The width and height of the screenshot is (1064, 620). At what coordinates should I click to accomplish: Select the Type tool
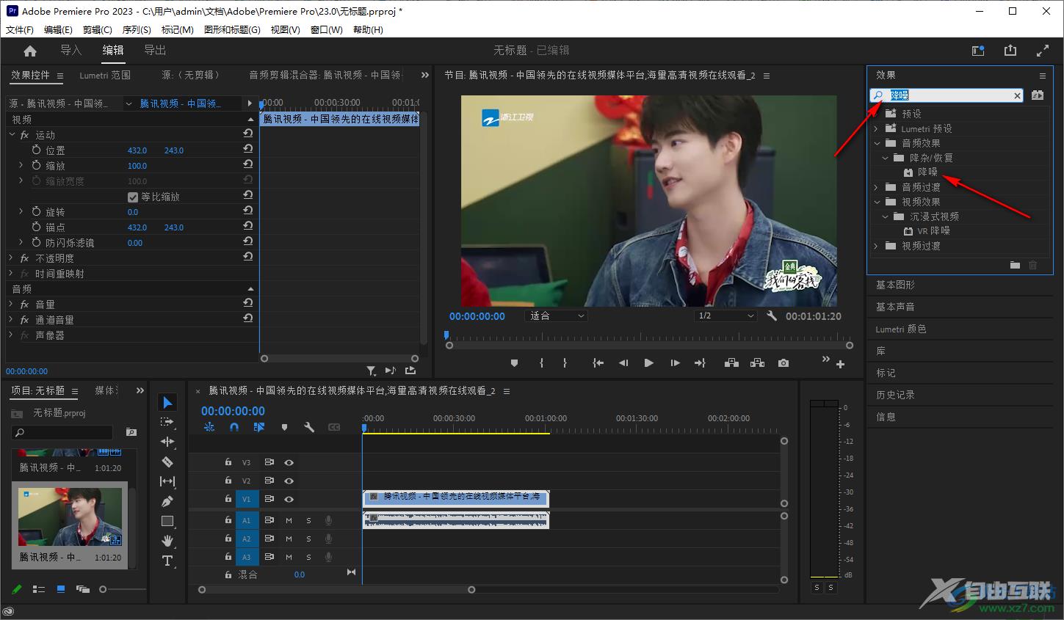tap(167, 561)
